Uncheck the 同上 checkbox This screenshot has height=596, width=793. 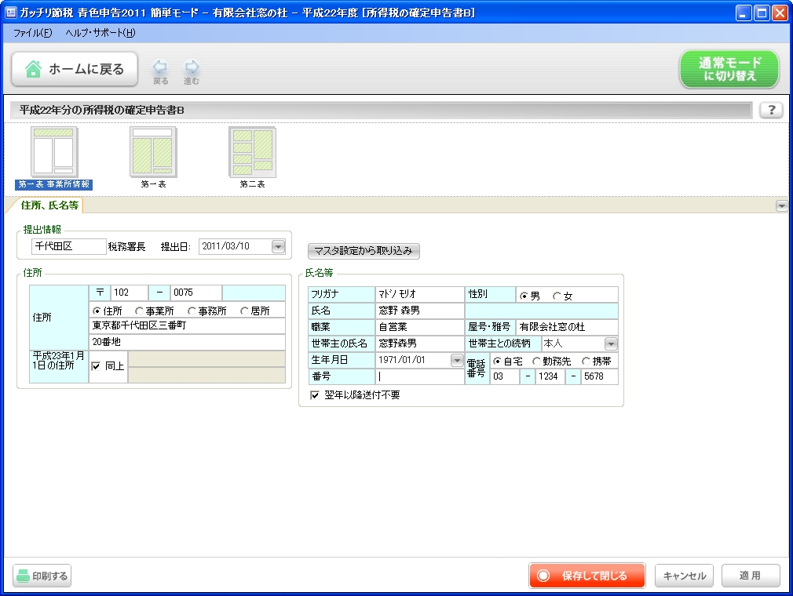tap(95, 364)
